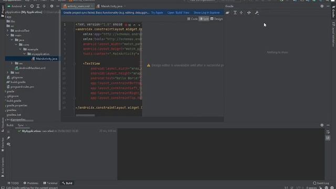Hide the Project panel with the minus icon
336x189 pixels.
(x=57, y=6)
